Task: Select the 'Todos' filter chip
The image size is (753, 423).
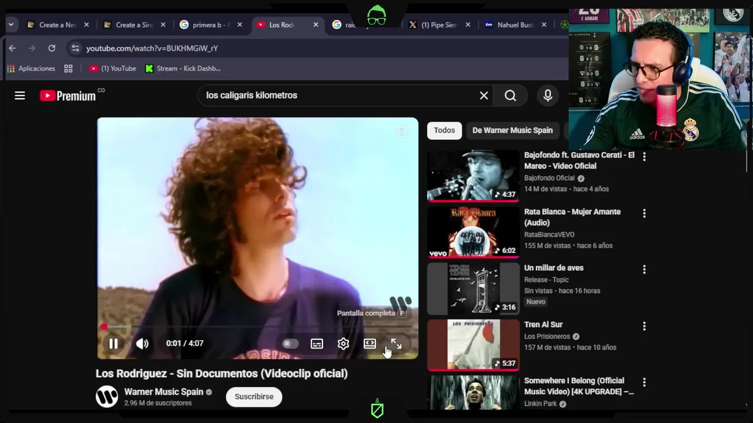Action: tap(444, 130)
